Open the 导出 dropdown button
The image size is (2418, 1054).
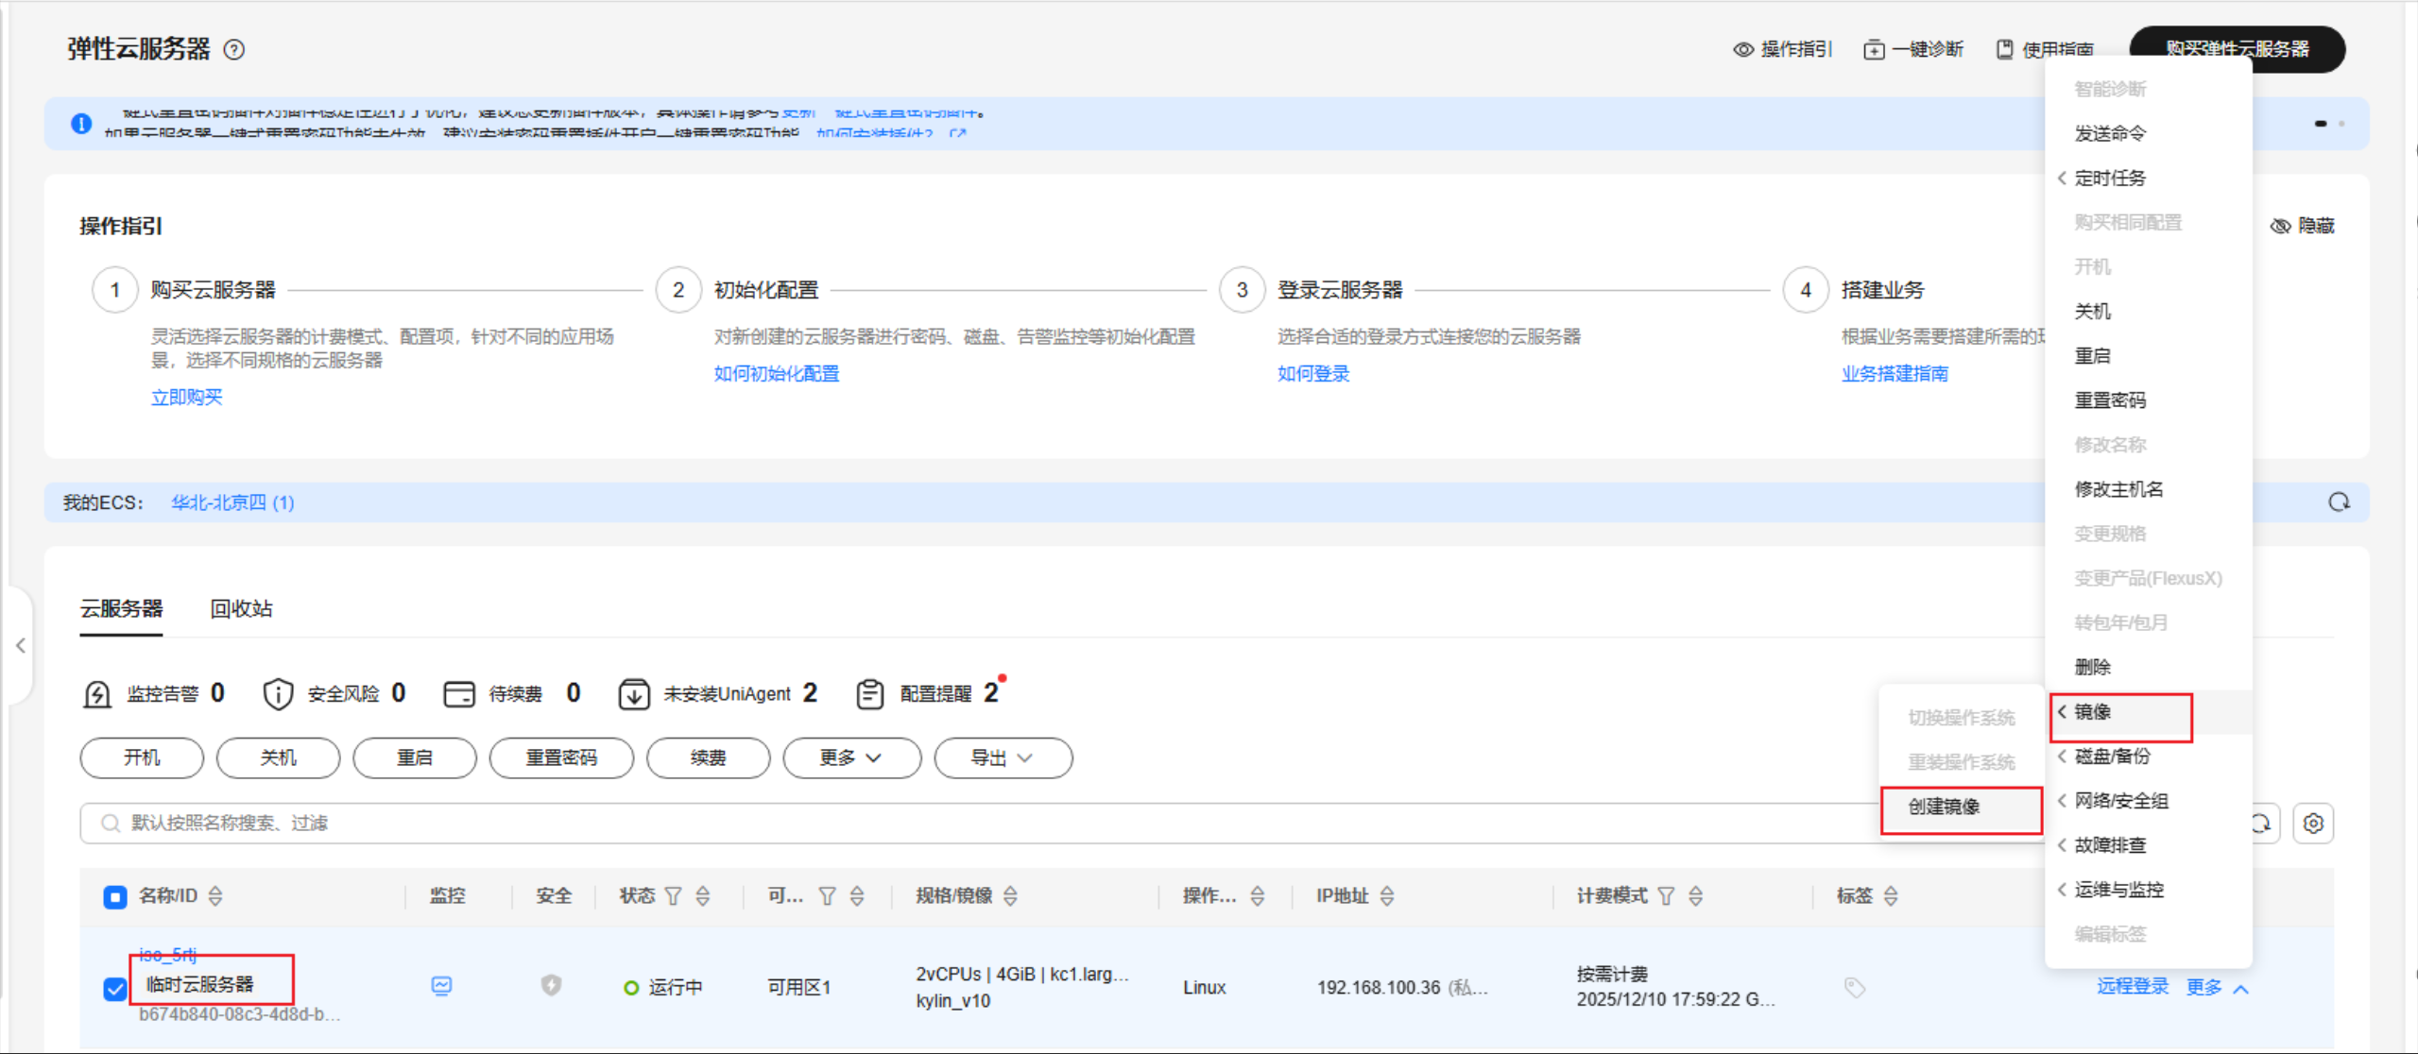[1002, 758]
